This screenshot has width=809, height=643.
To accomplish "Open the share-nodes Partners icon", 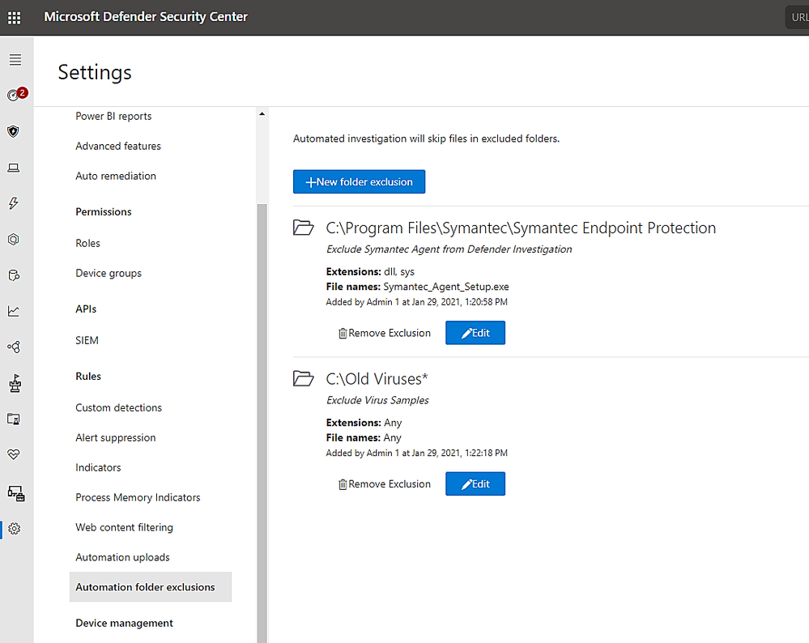I will pyautogui.click(x=14, y=347).
